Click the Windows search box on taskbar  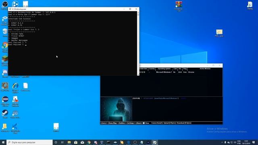(x=29, y=142)
